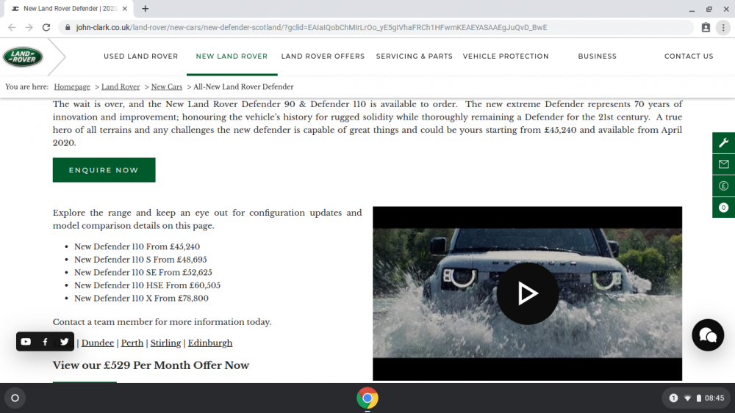Select the New Land Rover Defender browser tab
This screenshot has height=413, width=735.
tap(69, 8)
